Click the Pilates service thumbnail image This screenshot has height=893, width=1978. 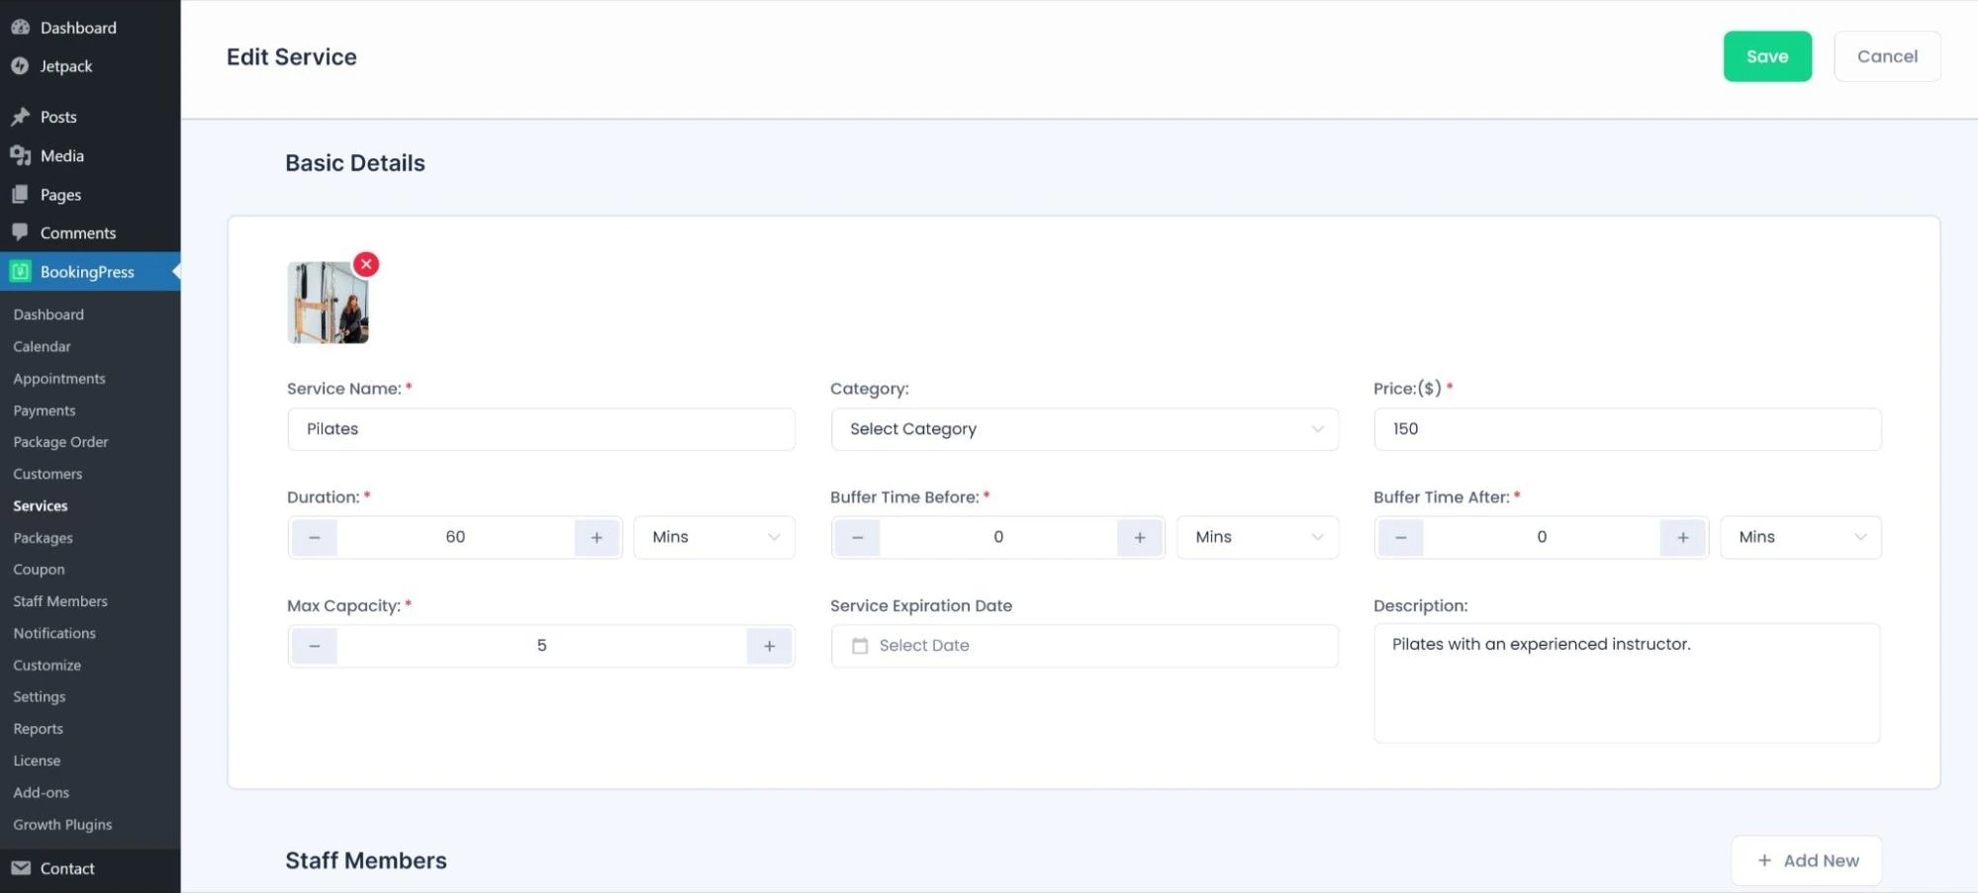(328, 303)
